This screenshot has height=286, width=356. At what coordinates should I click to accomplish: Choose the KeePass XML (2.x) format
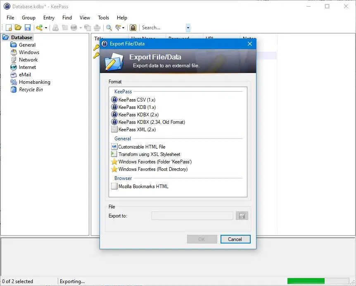pyautogui.click(x=133, y=130)
